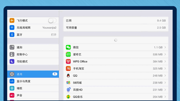Tap the loading spinner above app list
This screenshot has height=101, width=180.
click(116, 40)
